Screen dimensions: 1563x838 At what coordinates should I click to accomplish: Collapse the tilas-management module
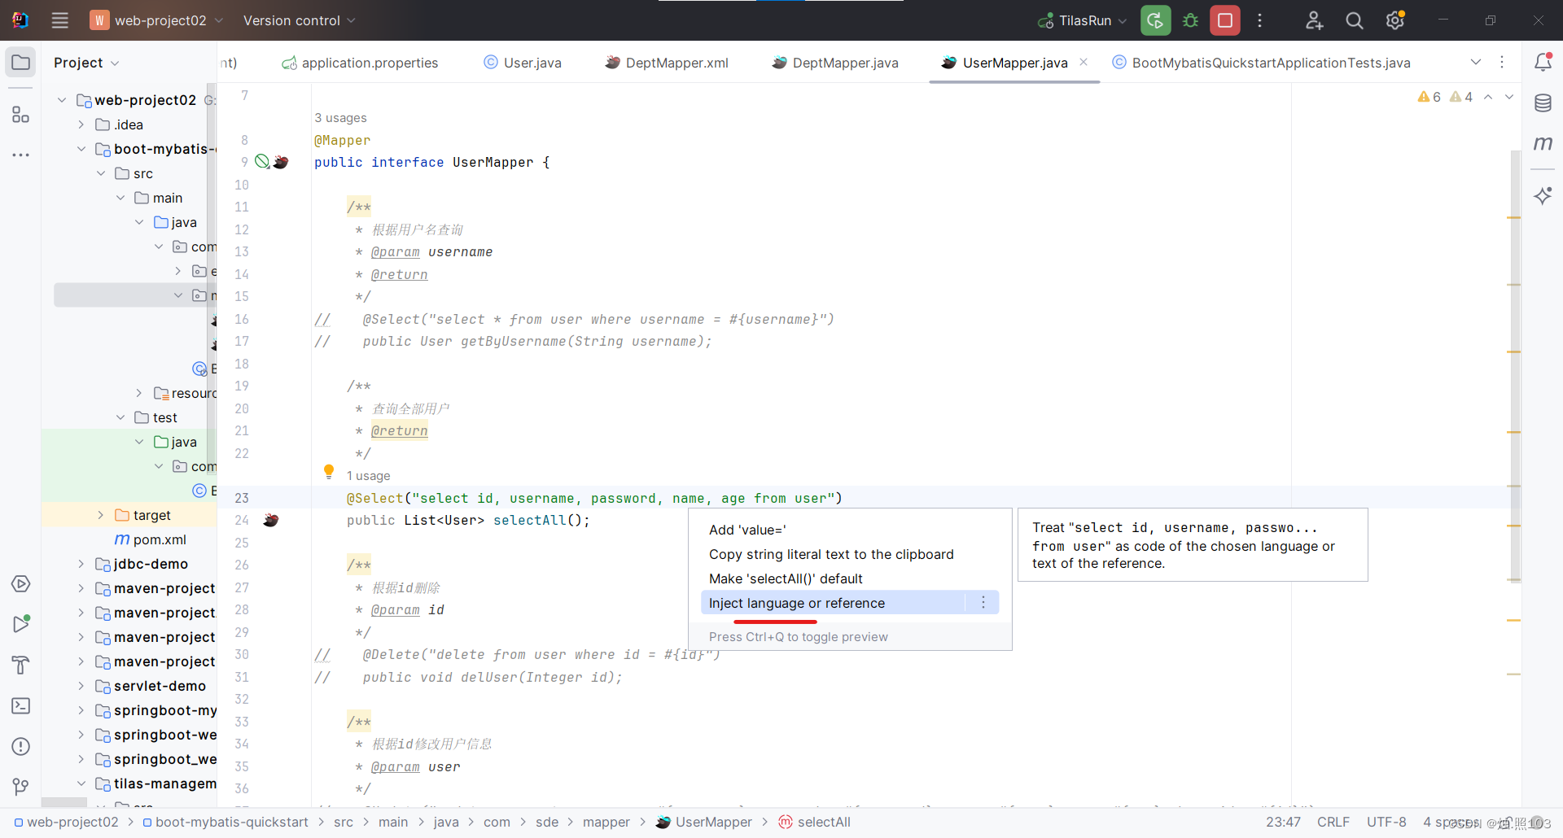pos(81,783)
